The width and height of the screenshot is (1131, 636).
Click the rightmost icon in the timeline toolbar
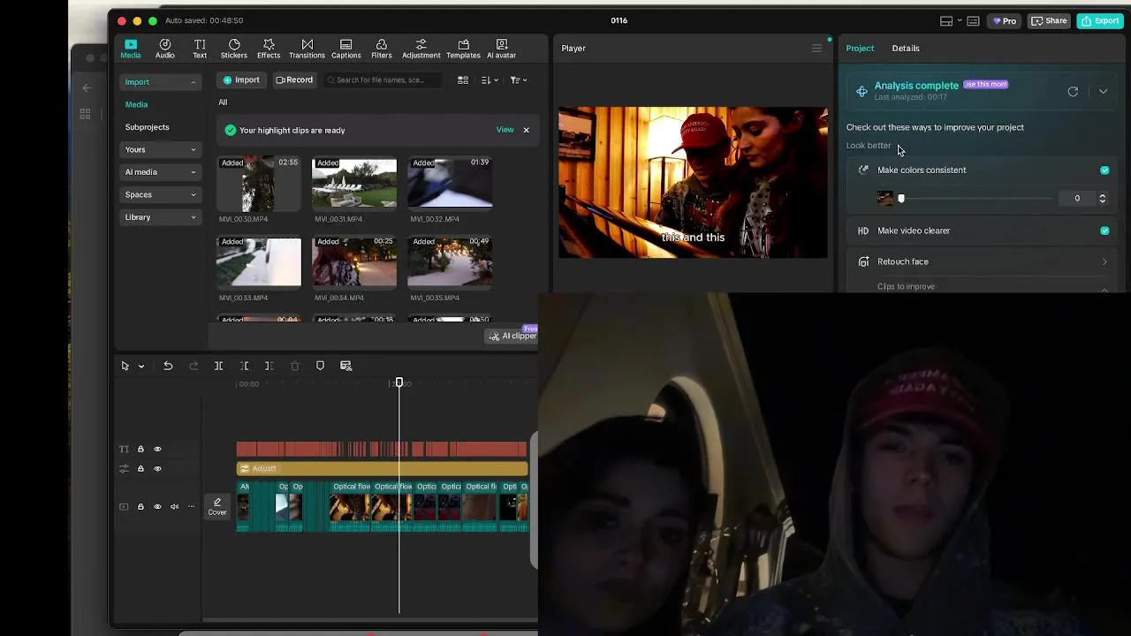pyautogui.click(x=346, y=366)
